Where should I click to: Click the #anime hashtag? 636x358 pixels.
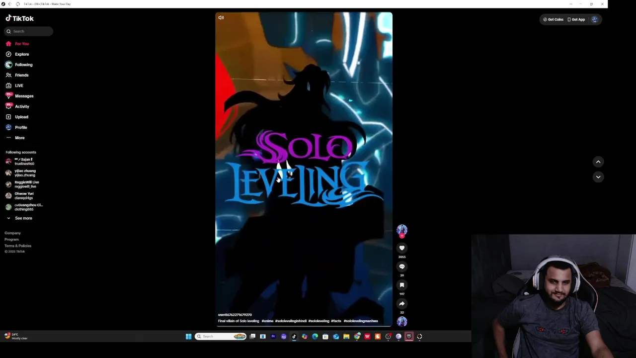coord(267,321)
